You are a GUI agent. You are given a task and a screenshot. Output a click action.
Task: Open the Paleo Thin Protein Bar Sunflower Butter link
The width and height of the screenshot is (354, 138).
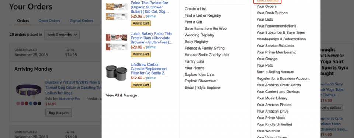150,7
